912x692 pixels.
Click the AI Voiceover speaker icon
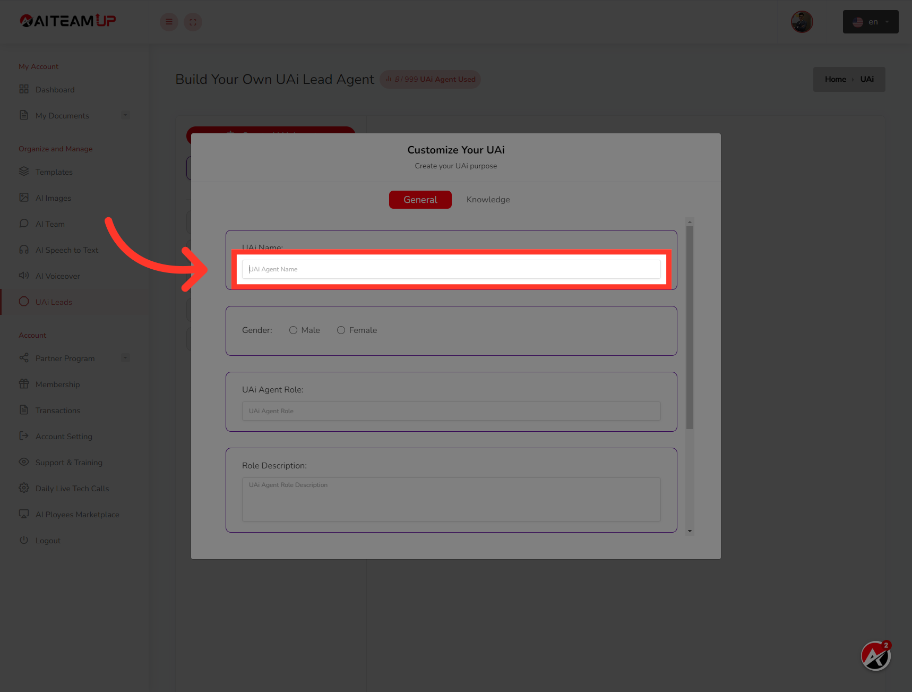point(24,276)
